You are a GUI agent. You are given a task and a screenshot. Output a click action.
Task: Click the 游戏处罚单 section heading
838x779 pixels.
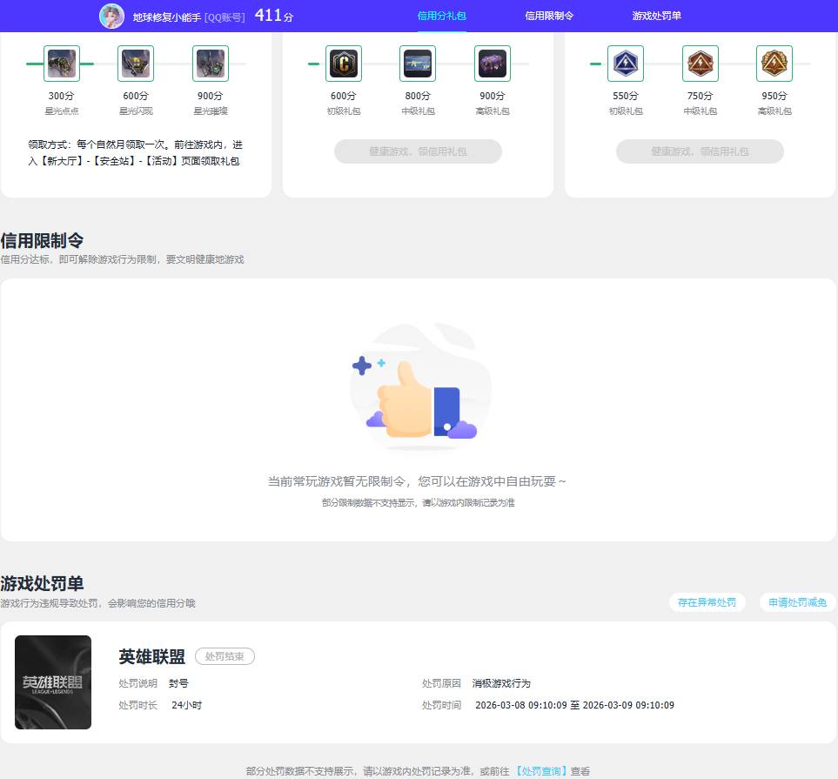pos(43,583)
